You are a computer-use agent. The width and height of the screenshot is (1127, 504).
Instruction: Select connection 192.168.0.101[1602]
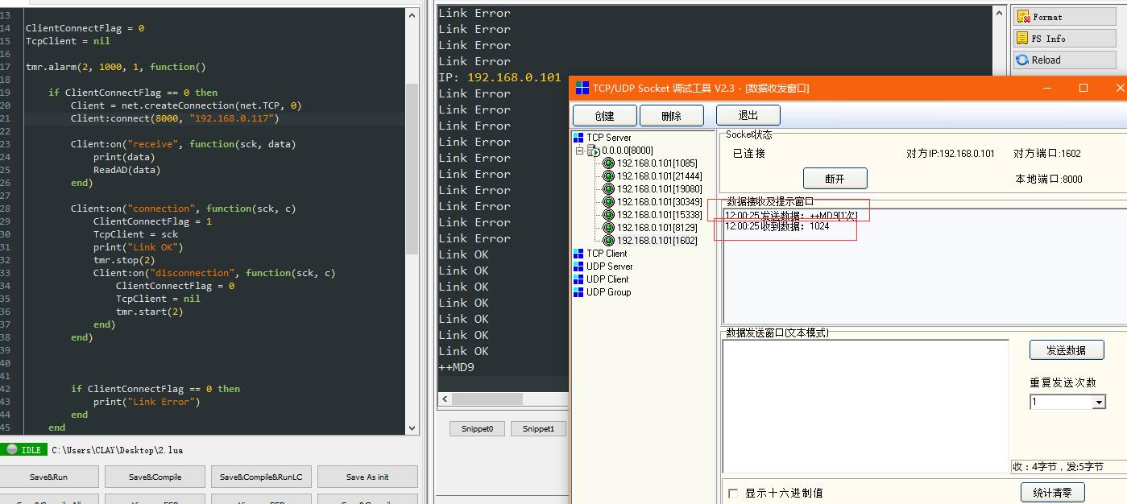coord(657,241)
